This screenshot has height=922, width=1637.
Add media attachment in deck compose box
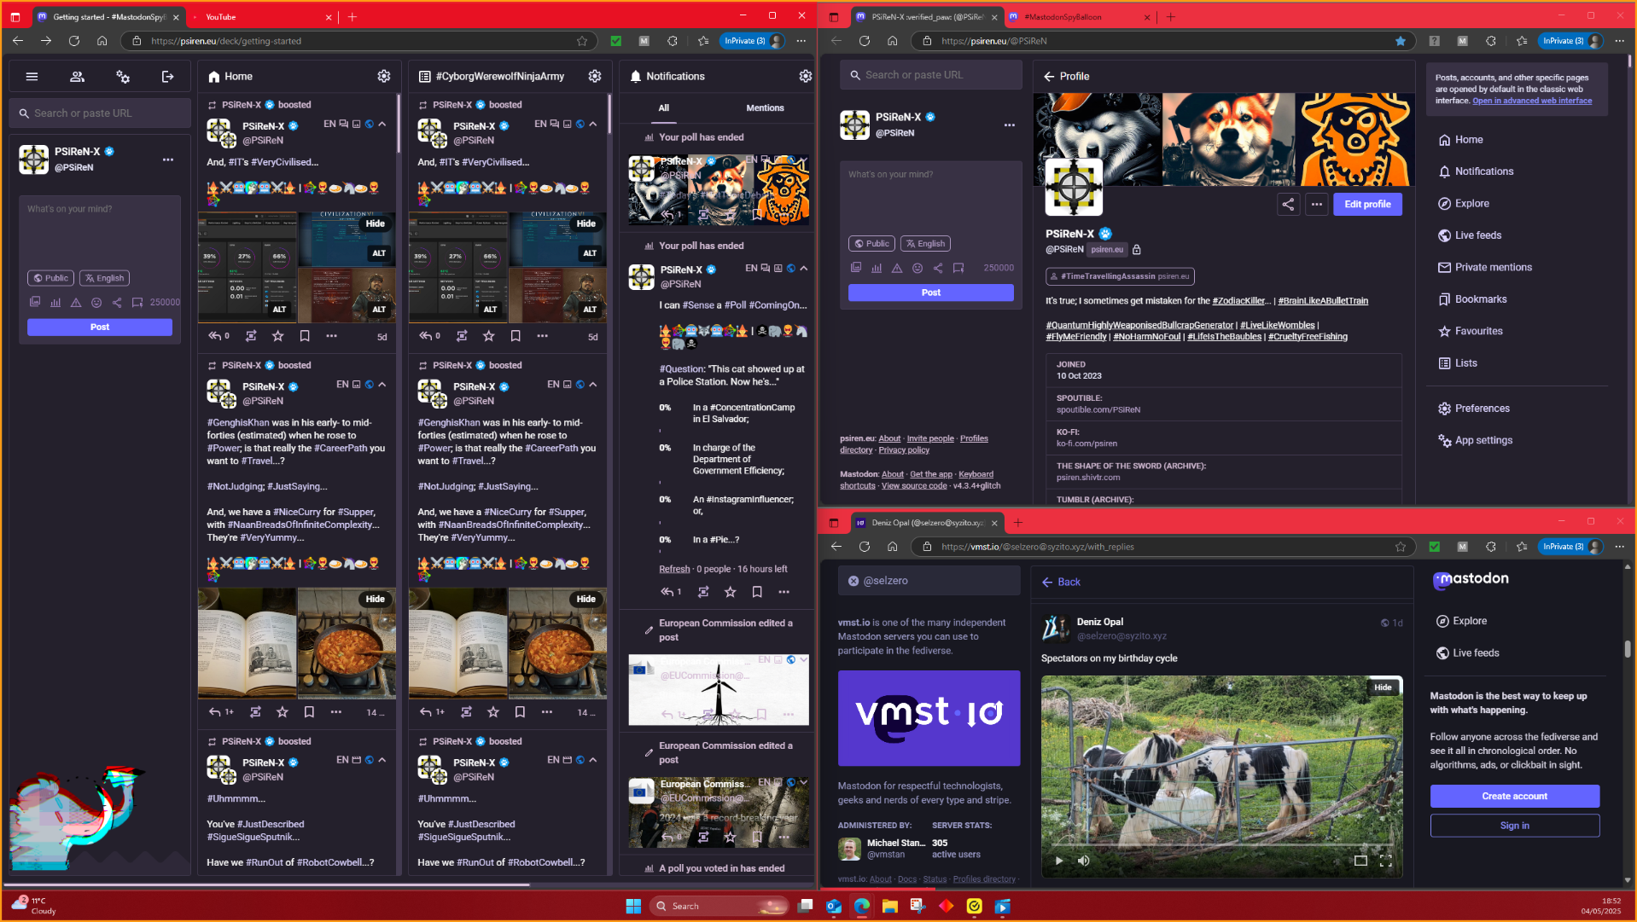35,302
